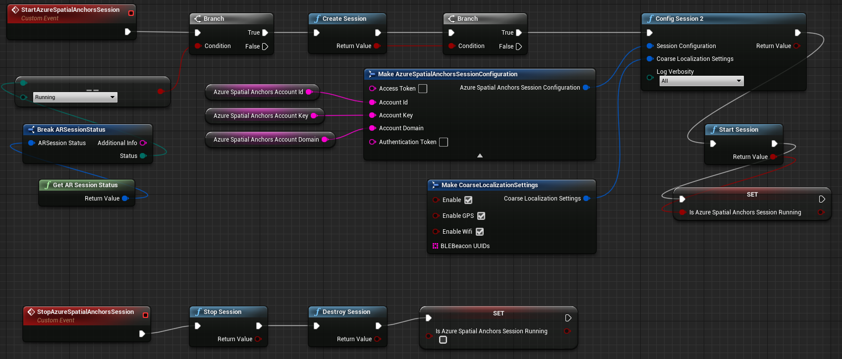This screenshot has width=842, height=359.
Task: Open the Running enum dropdown
Action: 75,98
